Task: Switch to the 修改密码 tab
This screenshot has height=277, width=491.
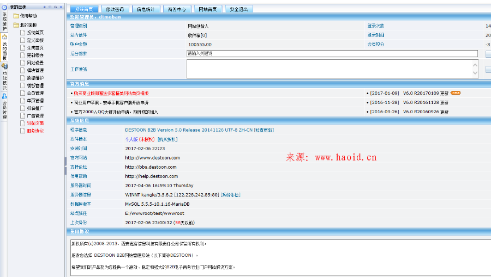Action: point(115,9)
